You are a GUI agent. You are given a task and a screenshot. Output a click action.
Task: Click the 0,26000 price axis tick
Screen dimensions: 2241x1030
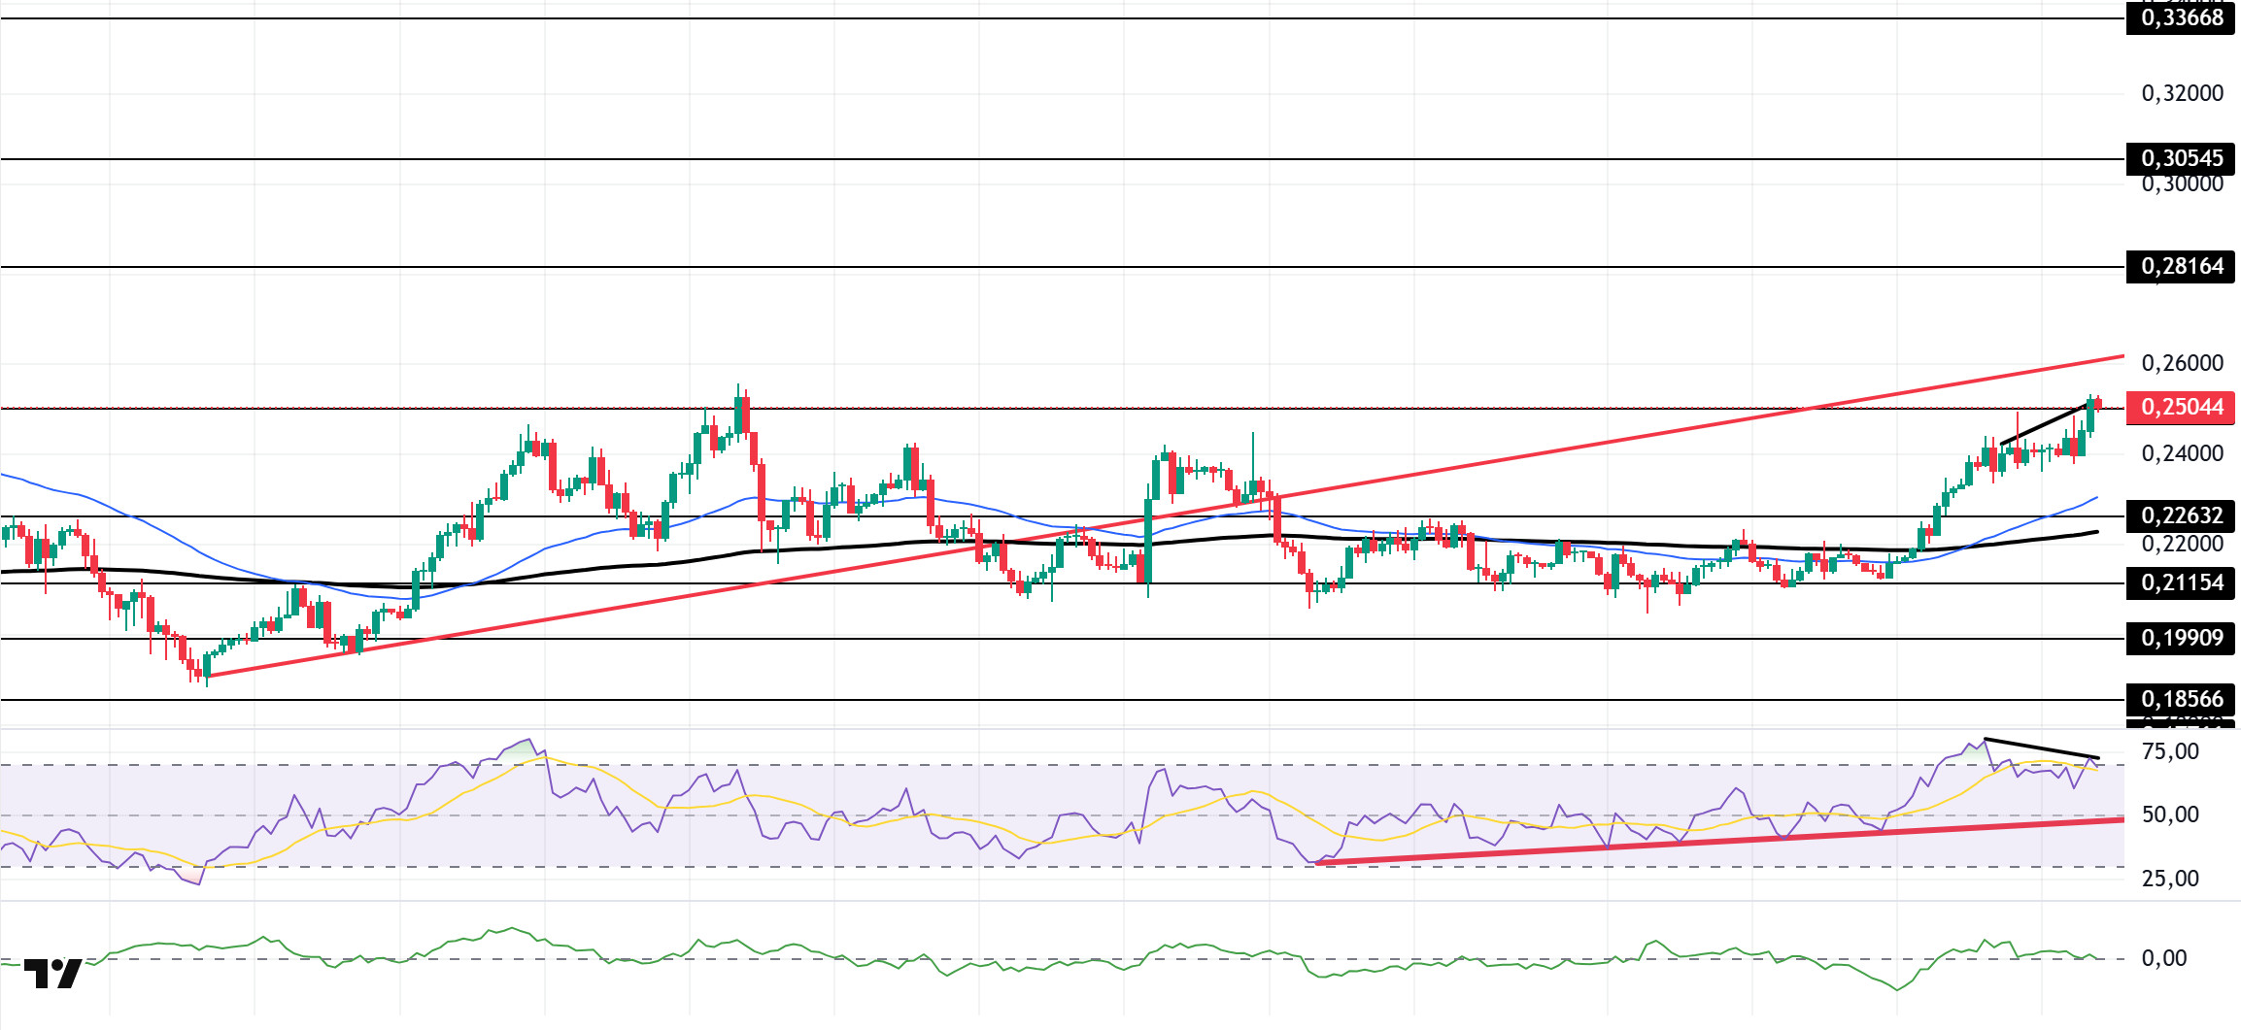click(x=2182, y=363)
